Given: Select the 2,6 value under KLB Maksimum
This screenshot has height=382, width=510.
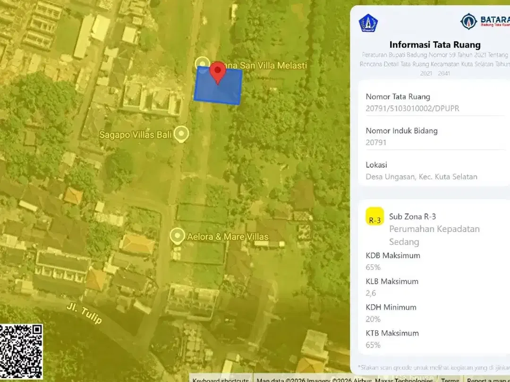Looking at the screenshot, I should (x=371, y=293).
